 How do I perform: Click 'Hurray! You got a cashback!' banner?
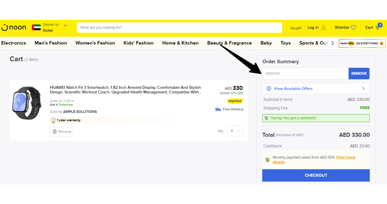point(316,118)
